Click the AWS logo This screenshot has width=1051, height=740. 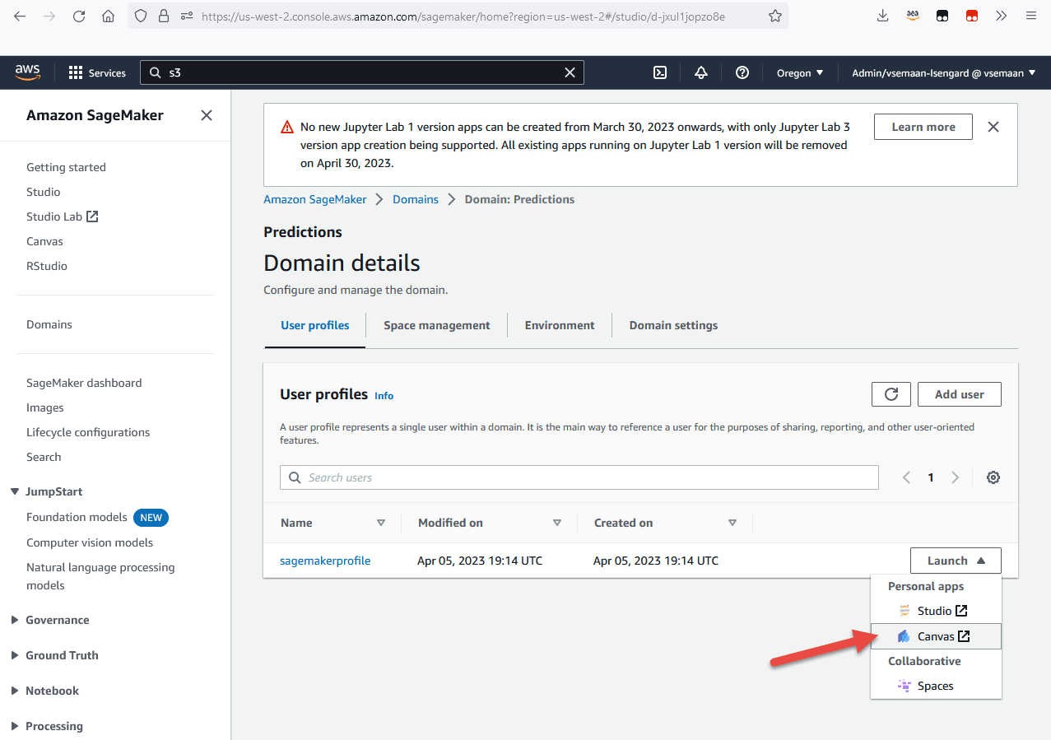tap(28, 72)
